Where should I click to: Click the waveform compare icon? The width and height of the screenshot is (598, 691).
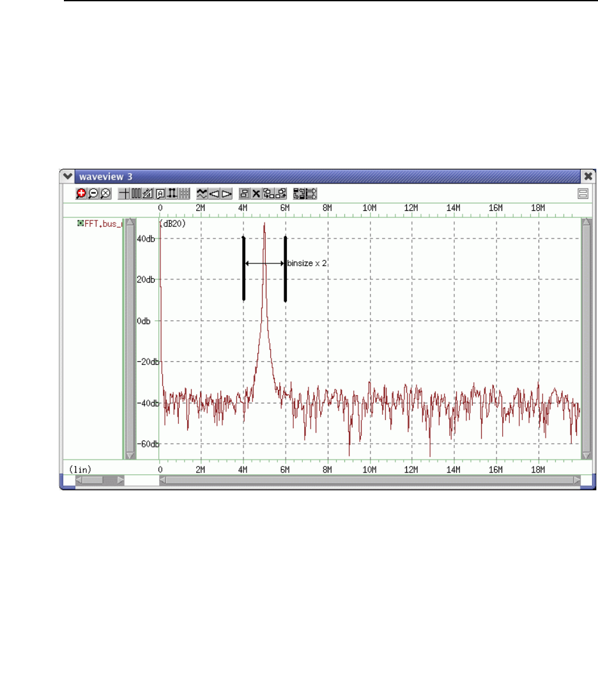coord(202,194)
